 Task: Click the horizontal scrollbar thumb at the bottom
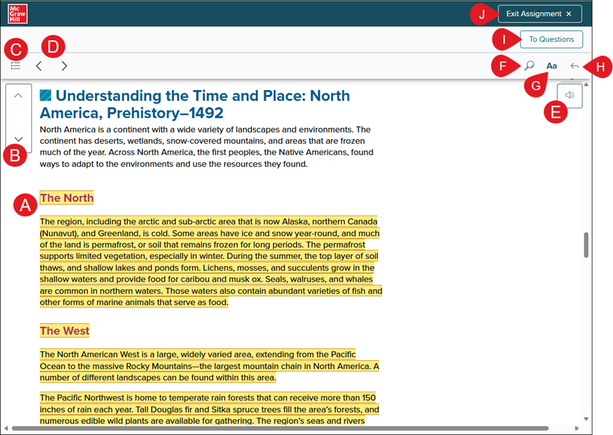click(279, 428)
